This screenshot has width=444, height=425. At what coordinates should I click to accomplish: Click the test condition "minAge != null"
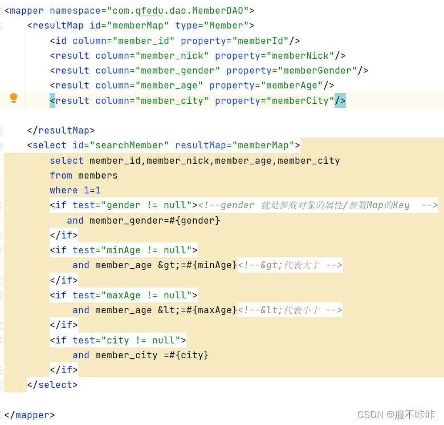pos(146,250)
